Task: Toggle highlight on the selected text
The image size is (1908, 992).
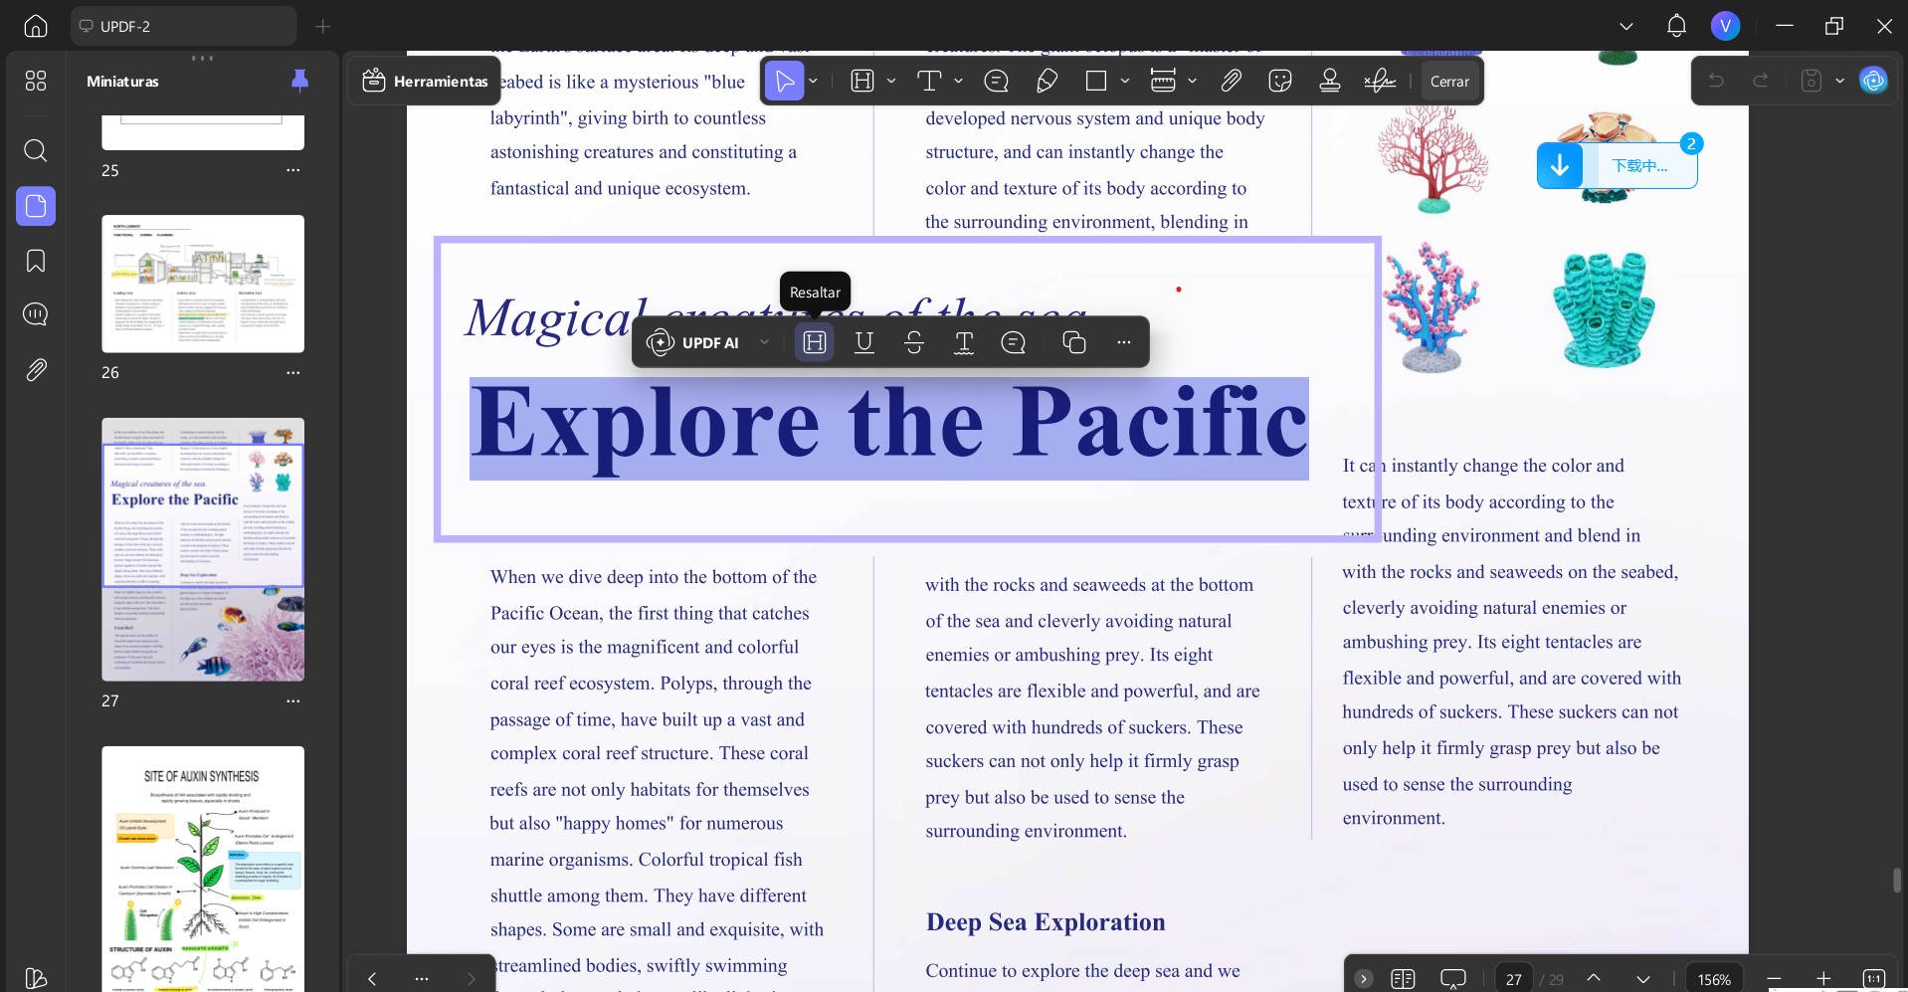Action: (x=814, y=342)
